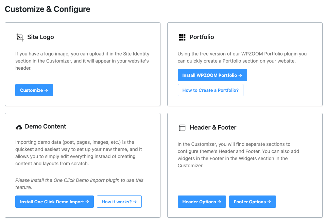This screenshot has width=327, height=221.
Task: Select the Demo Content card title
Action: pos(46,126)
